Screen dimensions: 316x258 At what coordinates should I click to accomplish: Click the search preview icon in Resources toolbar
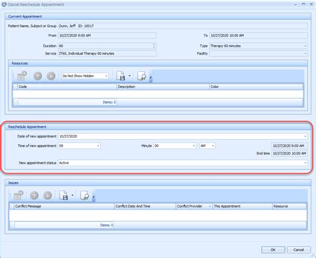click(141, 76)
